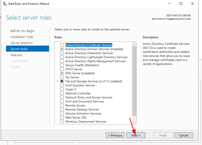
Task: Toggle the File and Storage Services checkbox
Action: pyautogui.click(x=62, y=81)
